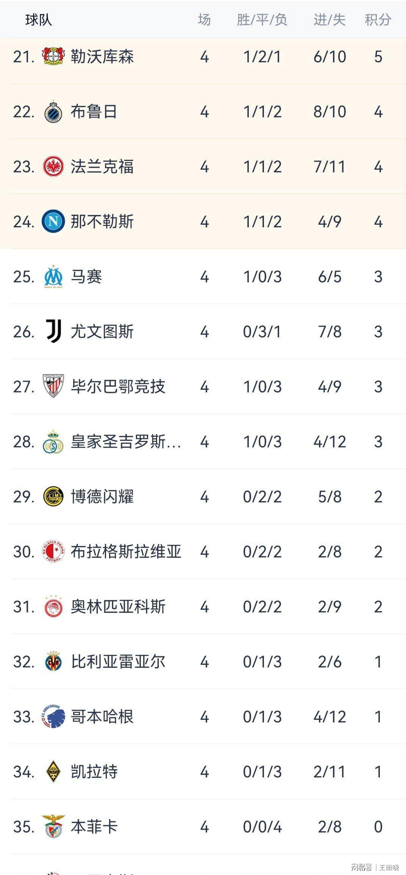Click the 胜/平/负 column header
Screen dimensions: 406x875
pyautogui.click(x=262, y=20)
